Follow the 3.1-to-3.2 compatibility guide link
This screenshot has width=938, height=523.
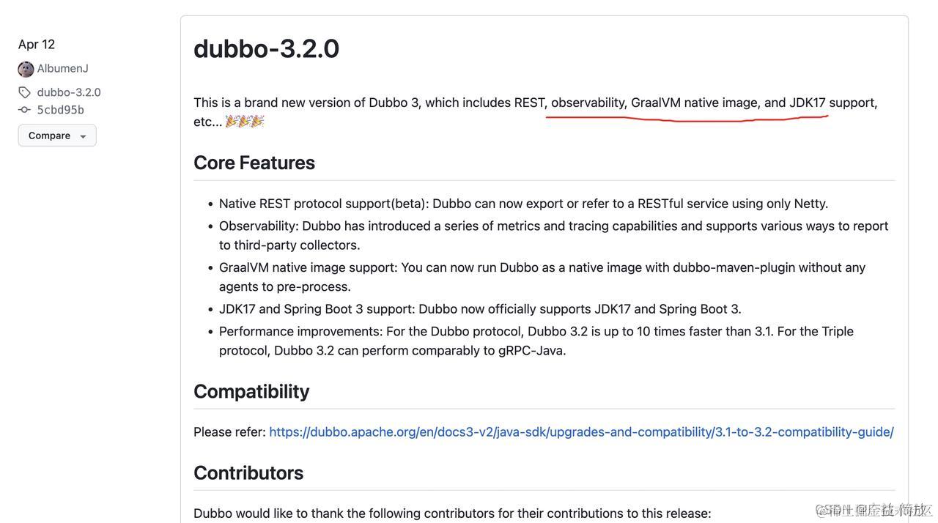580,431
